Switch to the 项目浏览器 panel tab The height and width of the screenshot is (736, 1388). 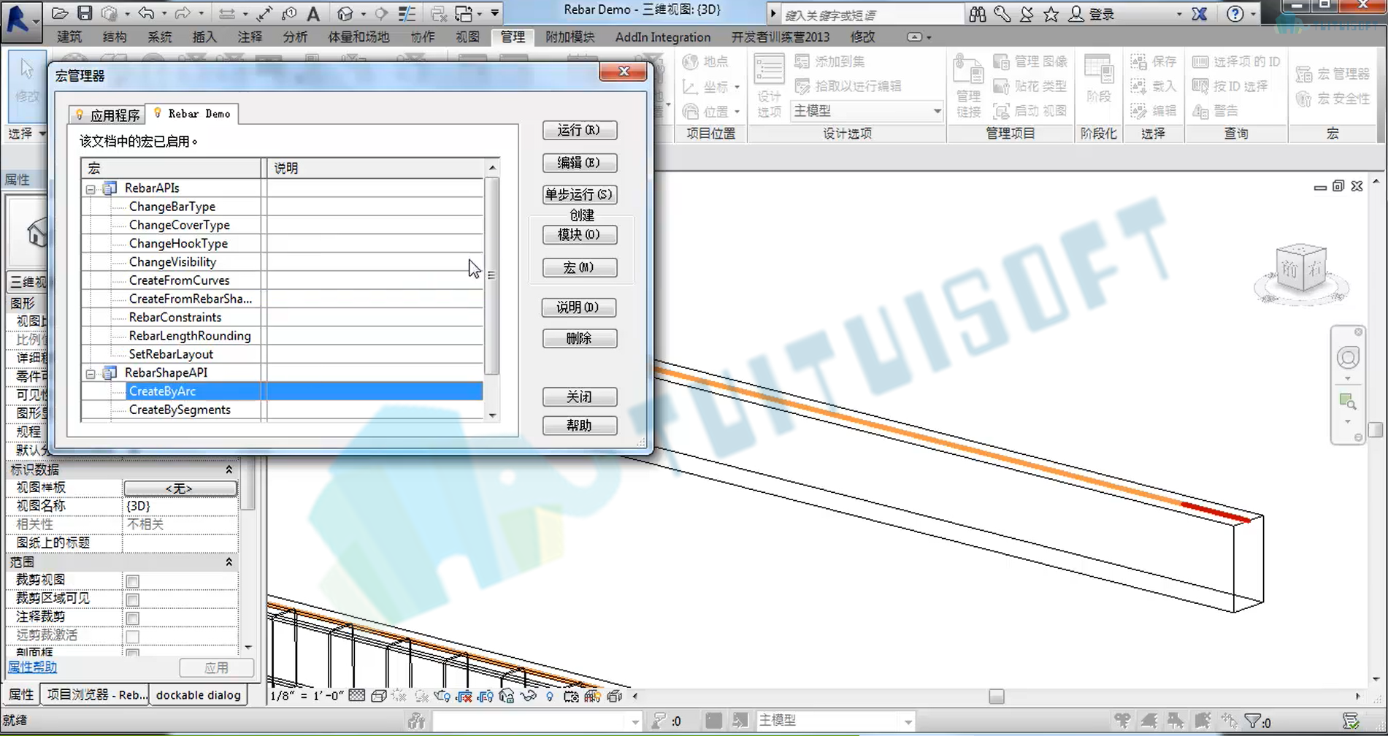click(x=96, y=694)
